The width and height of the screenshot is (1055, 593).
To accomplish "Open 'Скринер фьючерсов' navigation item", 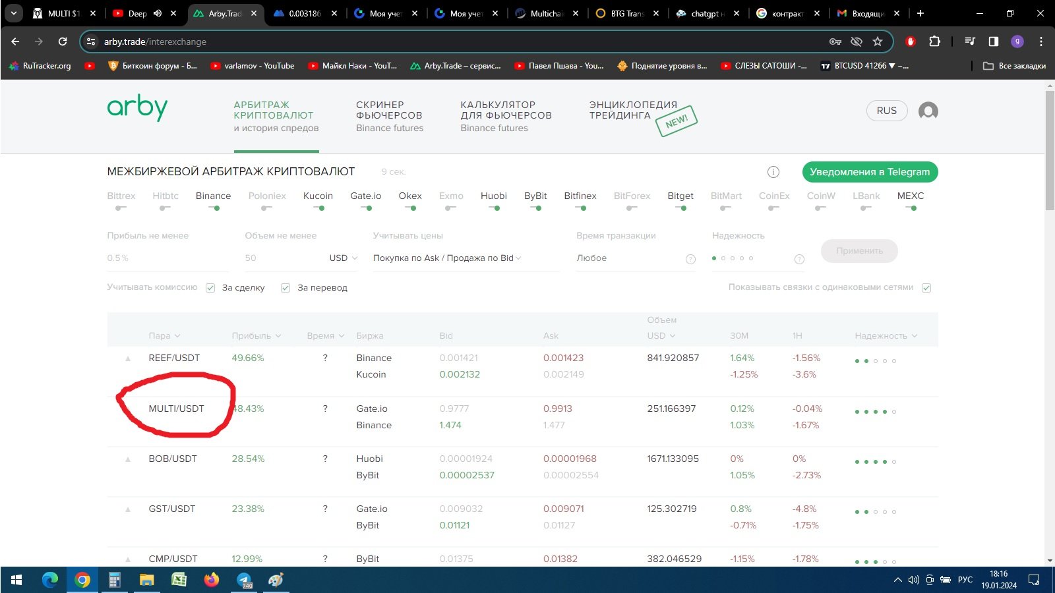I will pos(390,116).
